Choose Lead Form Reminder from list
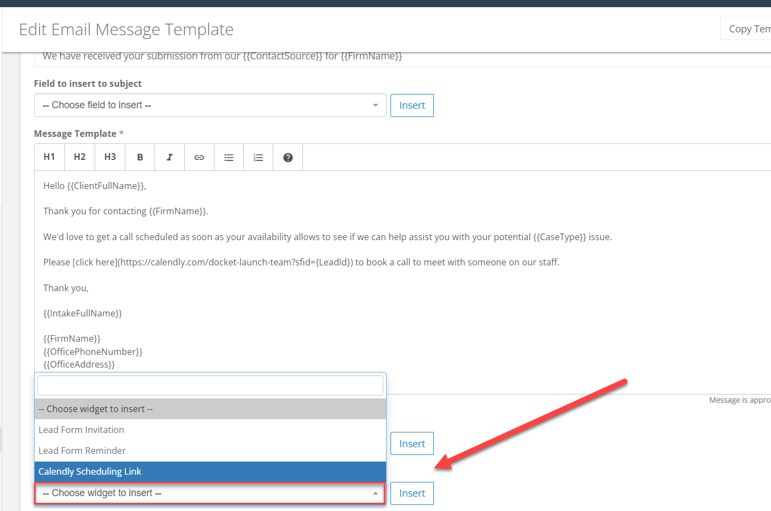The width and height of the screenshot is (771, 511). (210, 451)
